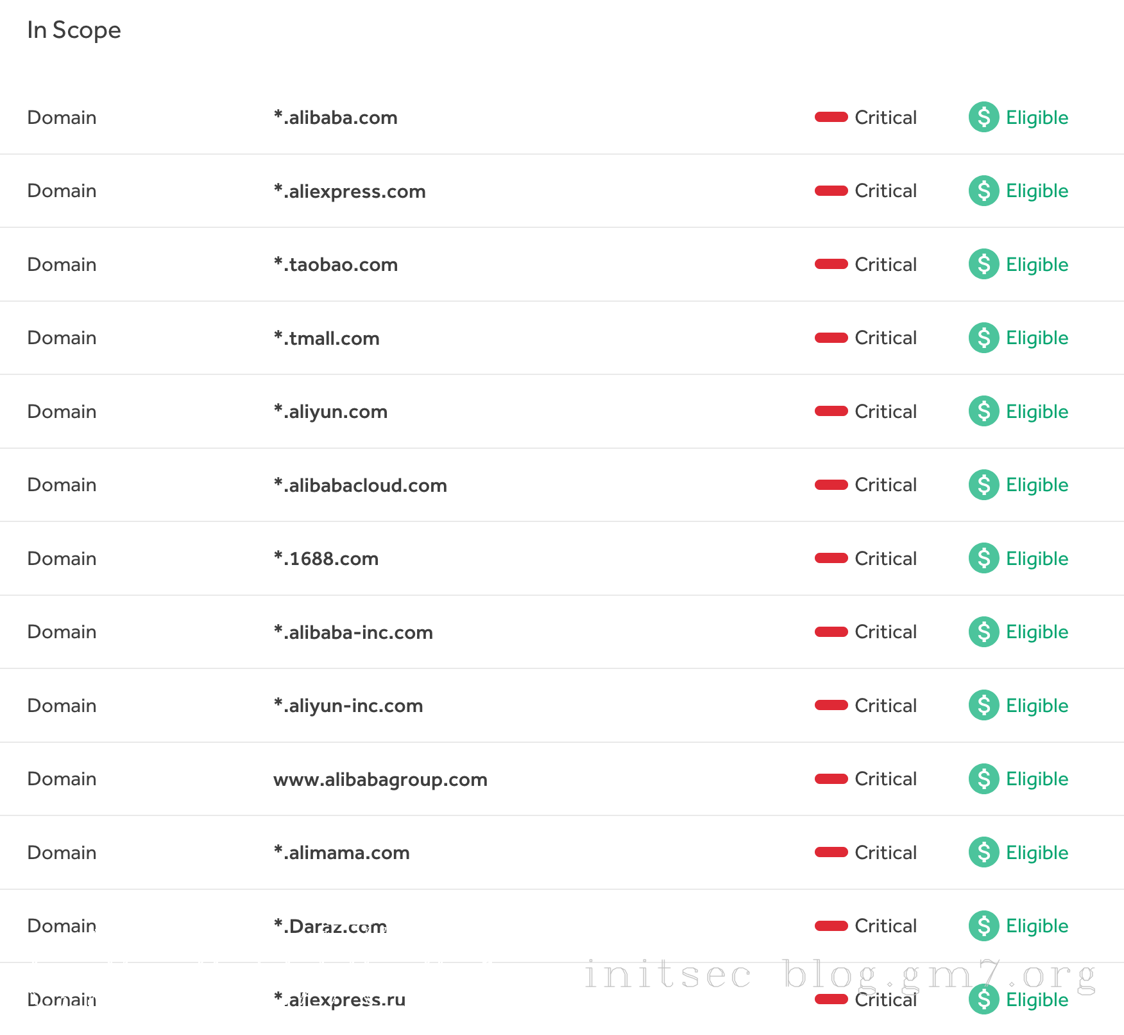Click the bounty dollar icon beside *.aliexpress.com
The width and height of the screenshot is (1124, 1035).
(x=984, y=191)
